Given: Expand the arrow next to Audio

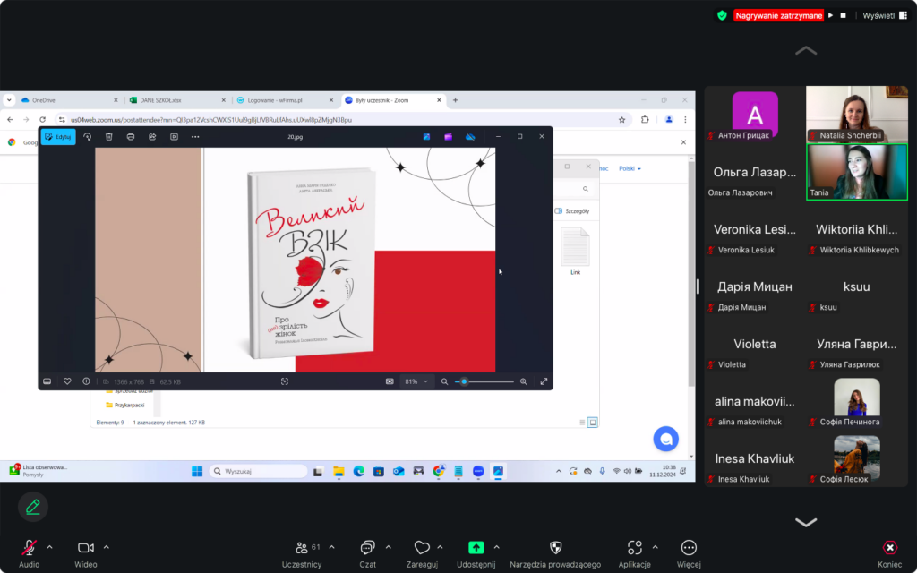Looking at the screenshot, I should (49, 546).
